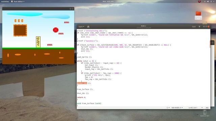216x121 pixels.
Task: Toggle INS insert mode in the status bar
Action: pyautogui.click(x=207, y=108)
